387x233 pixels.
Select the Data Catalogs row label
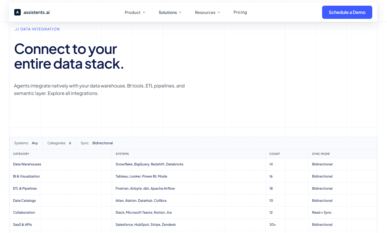pyautogui.click(x=24, y=200)
